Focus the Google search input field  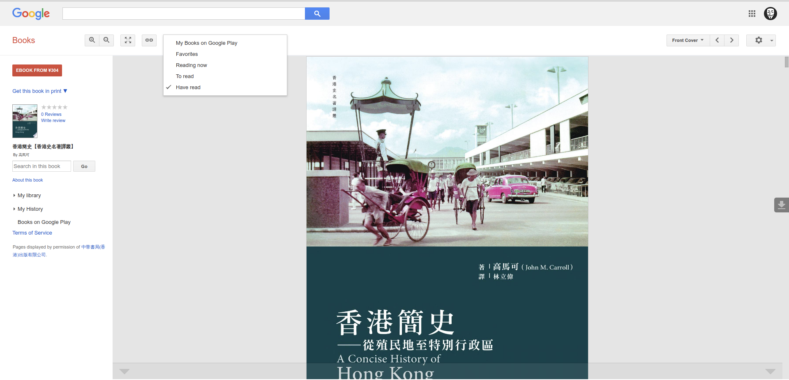click(x=184, y=14)
